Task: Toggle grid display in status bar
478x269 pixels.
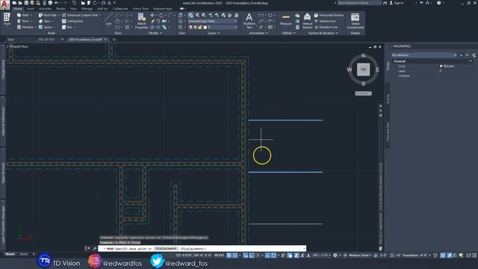Action: [x=229, y=256]
